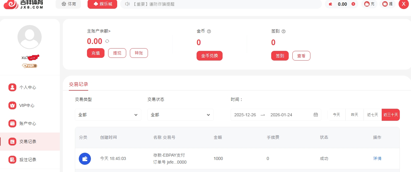The image size is (411, 172).
Task: Click the user avatar profile picture
Action: tap(30, 37)
